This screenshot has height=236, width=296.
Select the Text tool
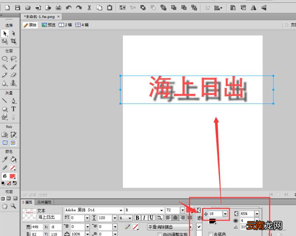[13, 109]
